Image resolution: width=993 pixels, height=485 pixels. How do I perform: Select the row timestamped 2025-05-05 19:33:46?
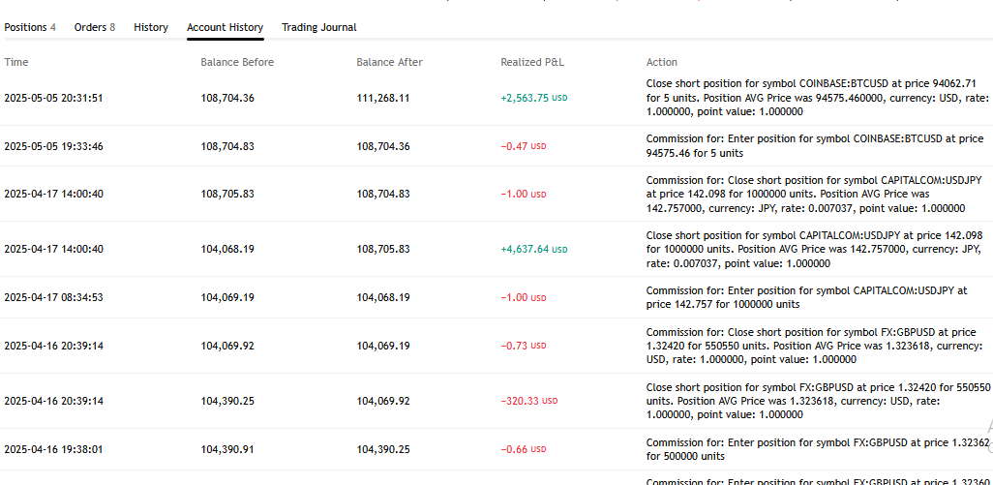(x=53, y=146)
